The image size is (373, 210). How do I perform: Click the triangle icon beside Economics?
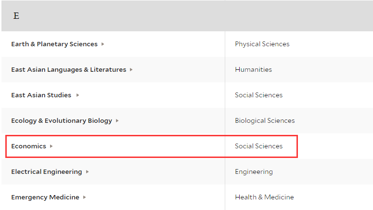(x=51, y=146)
